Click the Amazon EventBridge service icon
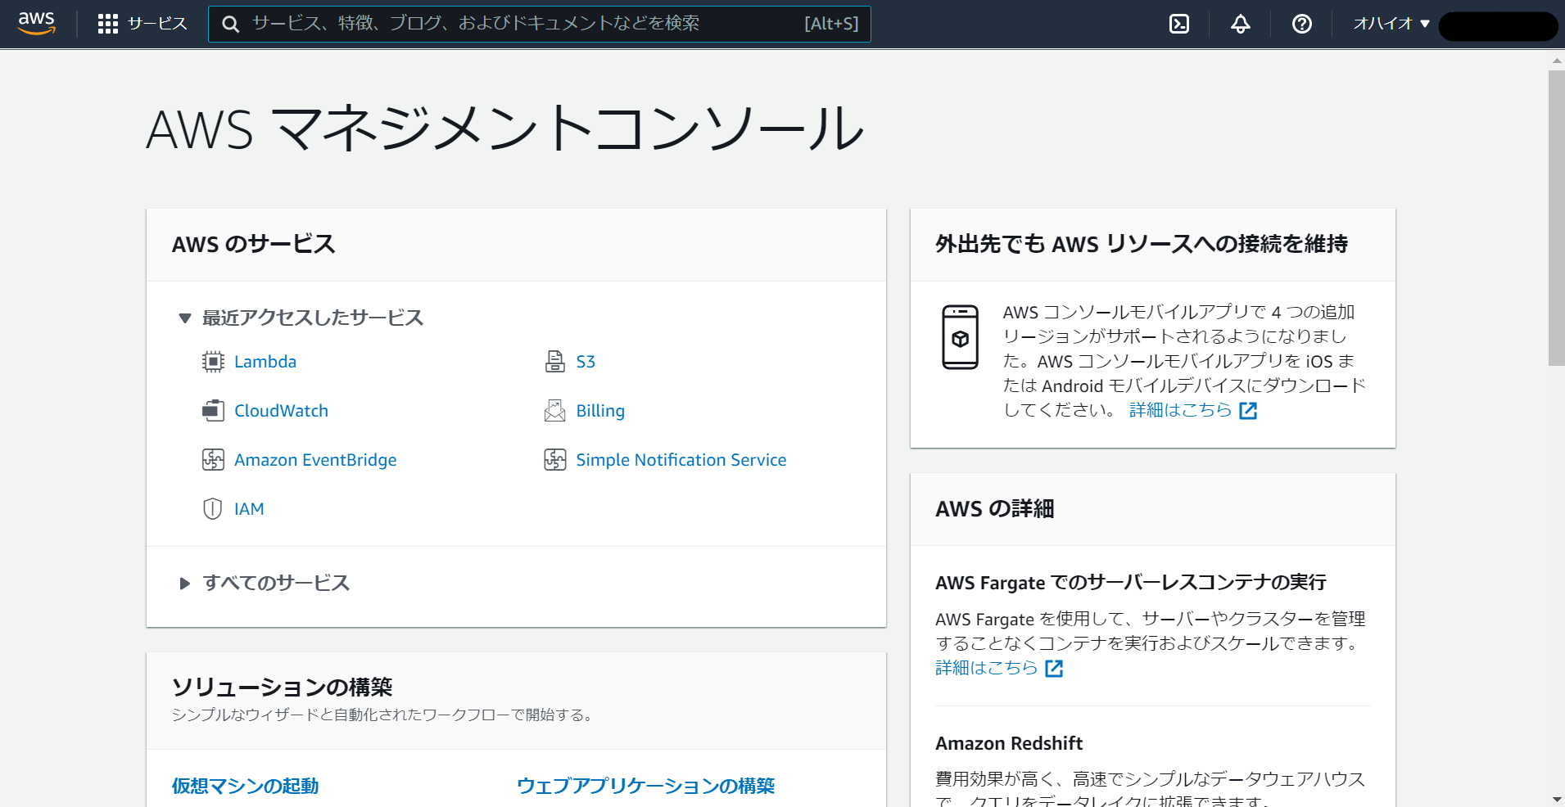Screen dimensions: 1565x807 (213, 460)
